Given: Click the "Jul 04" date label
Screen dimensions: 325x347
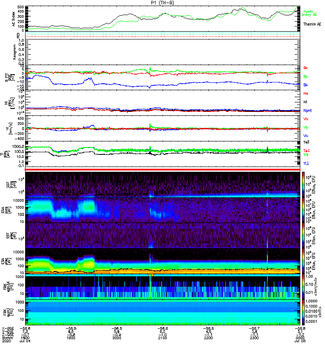Looking at the screenshot, I should (x=25, y=341).
